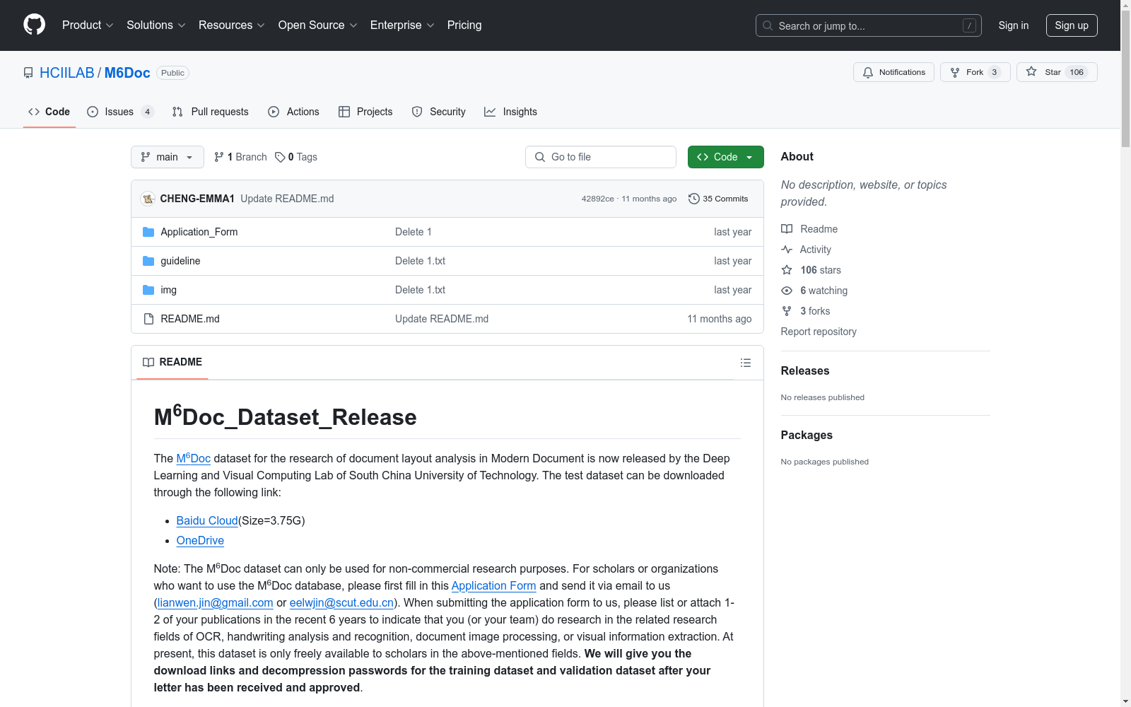Expand the Resources menu

(232, 25)
